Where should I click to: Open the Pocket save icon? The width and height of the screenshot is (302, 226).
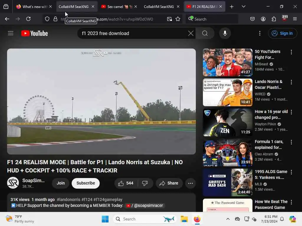tap(252, 19)
